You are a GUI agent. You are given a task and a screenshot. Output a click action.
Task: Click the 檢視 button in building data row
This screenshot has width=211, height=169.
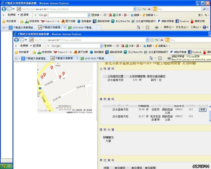click(202, 110)
